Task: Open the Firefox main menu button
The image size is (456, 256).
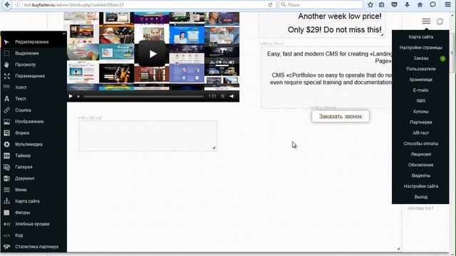Action: tap(447, 5)
